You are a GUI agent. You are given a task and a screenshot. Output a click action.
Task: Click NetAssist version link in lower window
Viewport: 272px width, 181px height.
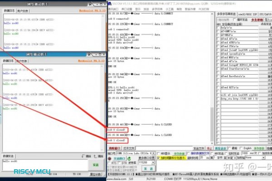[91, 61]
